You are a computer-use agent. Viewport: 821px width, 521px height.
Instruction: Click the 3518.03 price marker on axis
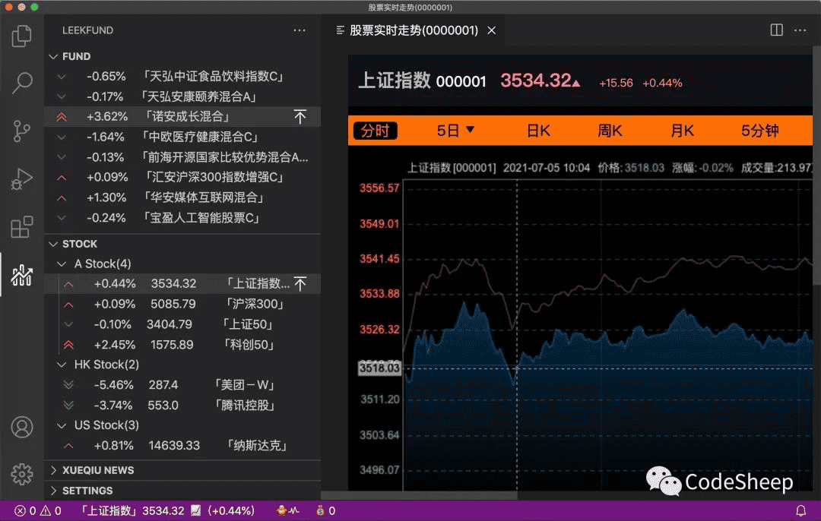[379, 368]
